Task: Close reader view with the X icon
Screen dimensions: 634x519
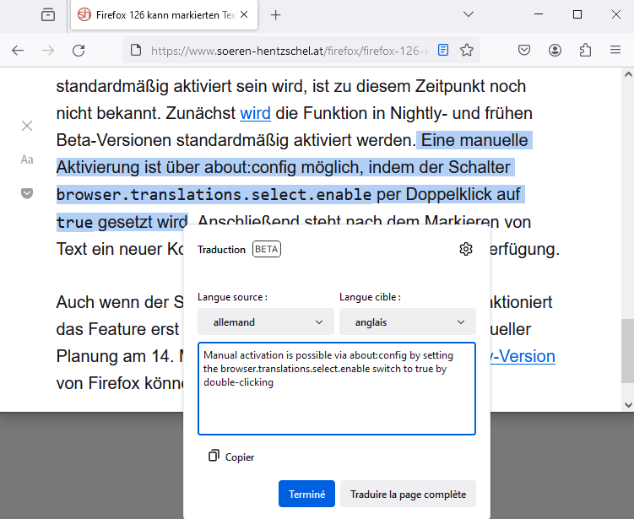Action: pyautogui.click(x=27, y=126)
